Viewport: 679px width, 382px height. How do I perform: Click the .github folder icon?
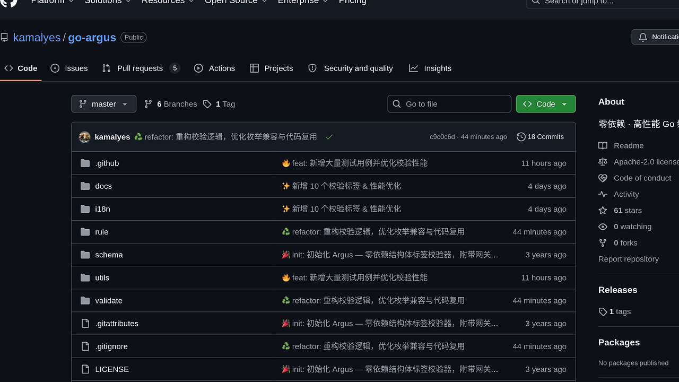[85, 163]
